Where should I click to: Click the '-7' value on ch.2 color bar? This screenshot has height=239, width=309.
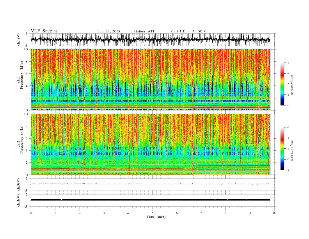[288, 170]
